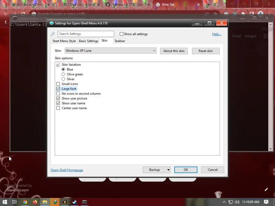Viewport: 275px width, 206px height.
Task: Open the Images link in Chrome
Action: click(x=251, y=36)
